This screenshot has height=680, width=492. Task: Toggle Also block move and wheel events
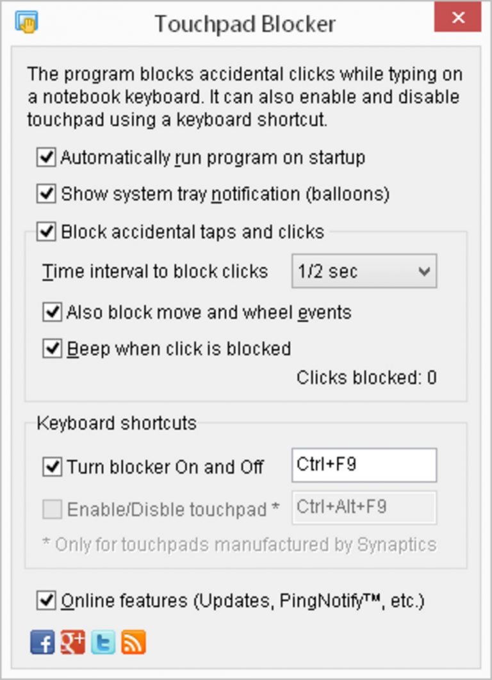tap(52, 312)
